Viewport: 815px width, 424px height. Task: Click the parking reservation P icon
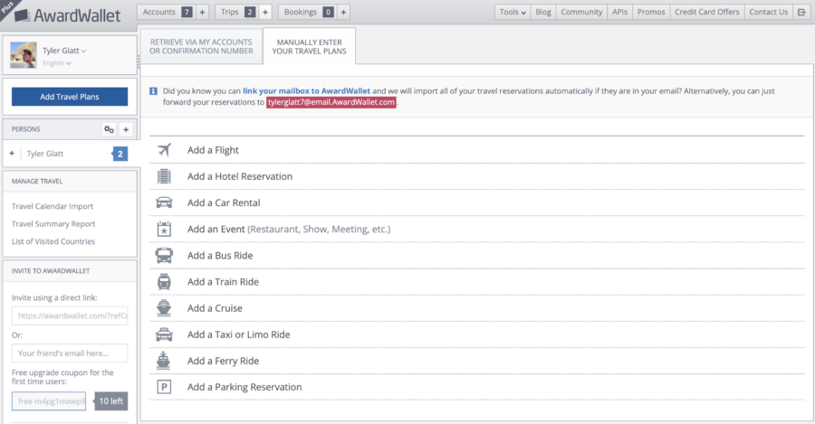coord(164,387)
